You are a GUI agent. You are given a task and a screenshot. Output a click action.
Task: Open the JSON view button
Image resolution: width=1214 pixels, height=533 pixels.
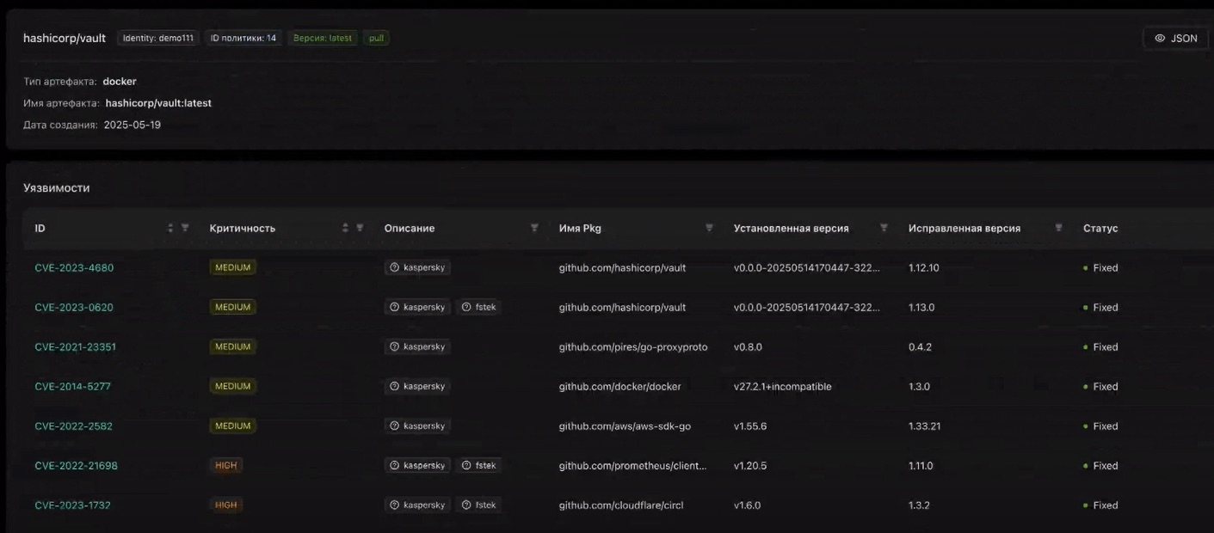[x=1175, y=38]
